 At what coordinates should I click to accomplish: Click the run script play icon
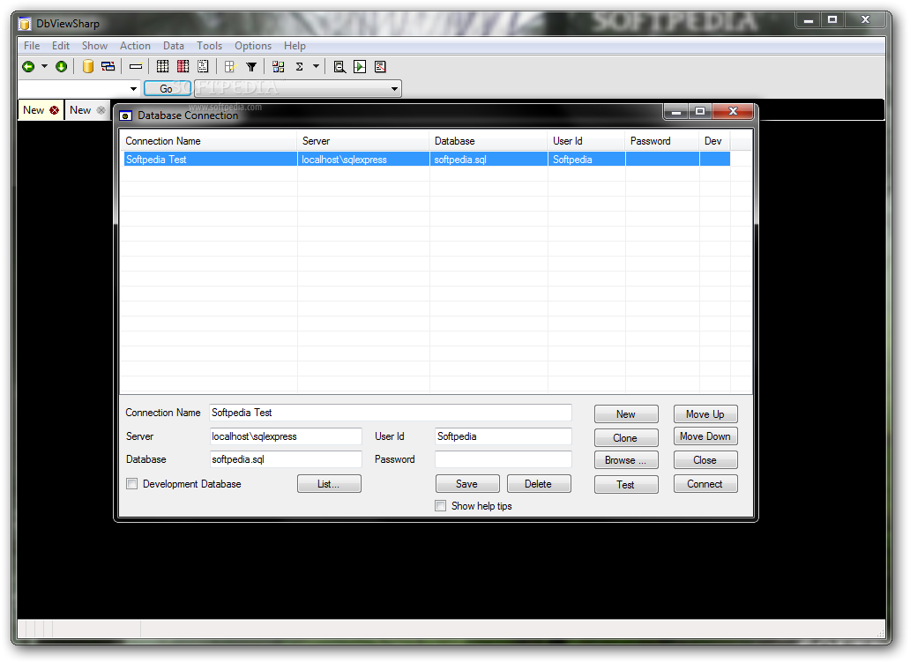pyautogui.click(x=360, y=67)
